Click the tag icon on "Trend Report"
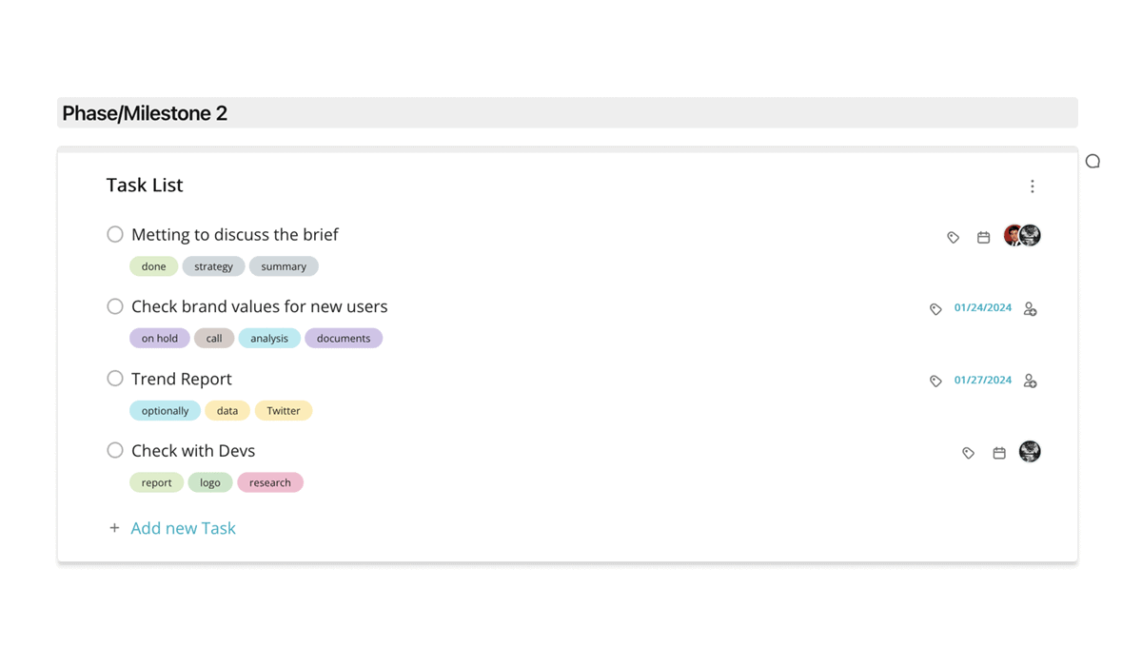 coord(935,380)
